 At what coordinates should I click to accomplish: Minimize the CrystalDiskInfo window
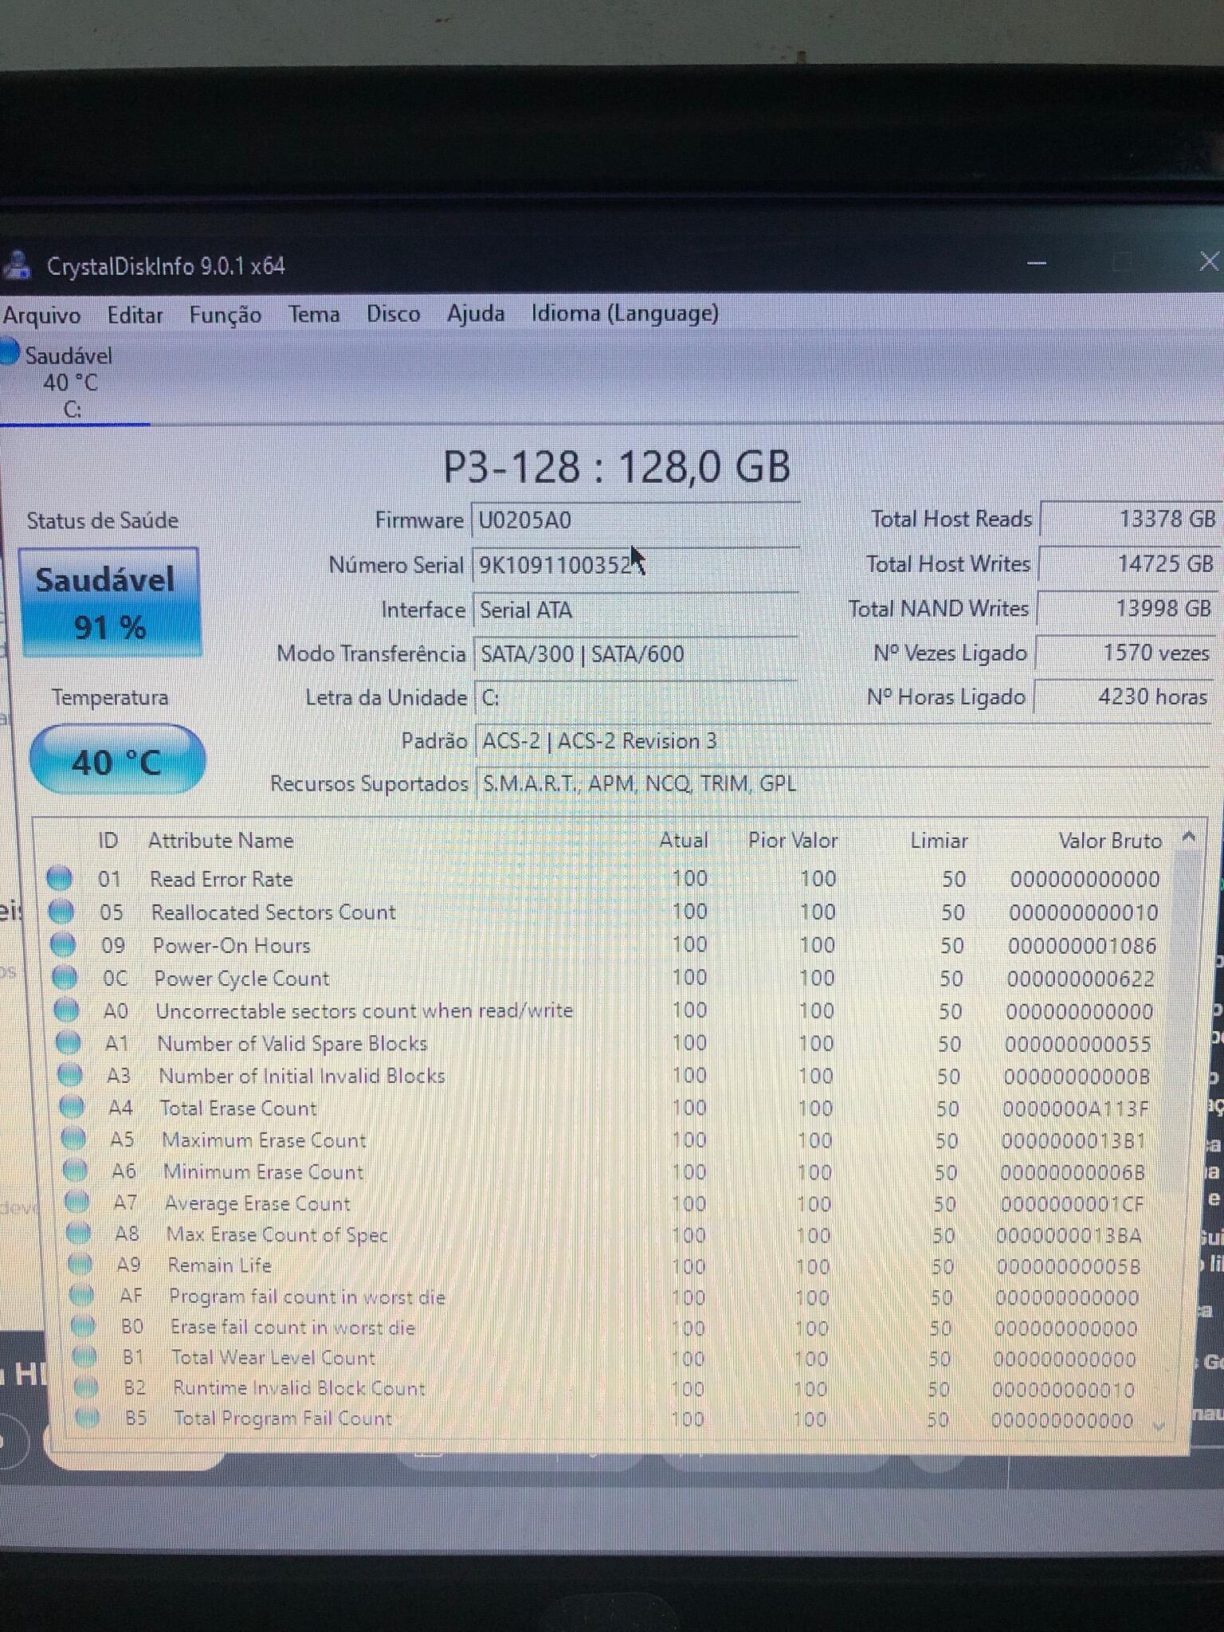(1036, 263)
